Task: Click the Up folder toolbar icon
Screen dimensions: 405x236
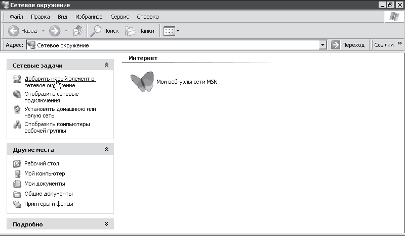Action: 78,31
